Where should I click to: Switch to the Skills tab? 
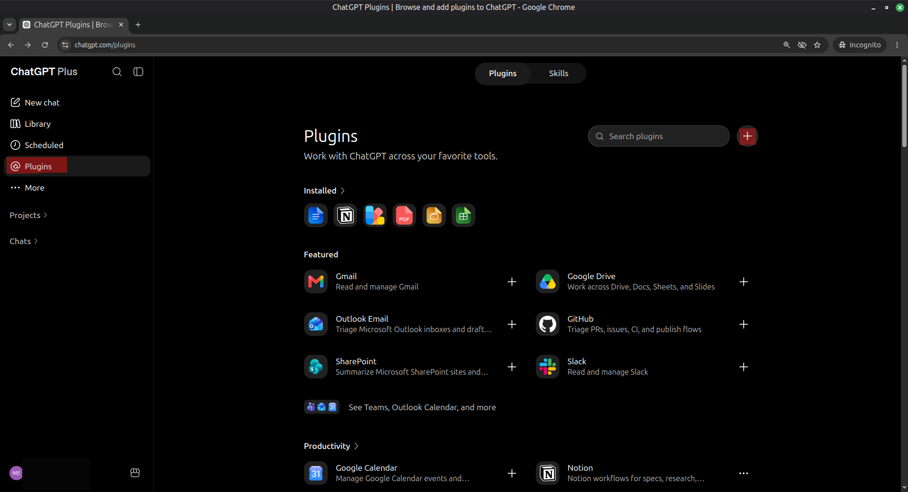pos(559,73)
